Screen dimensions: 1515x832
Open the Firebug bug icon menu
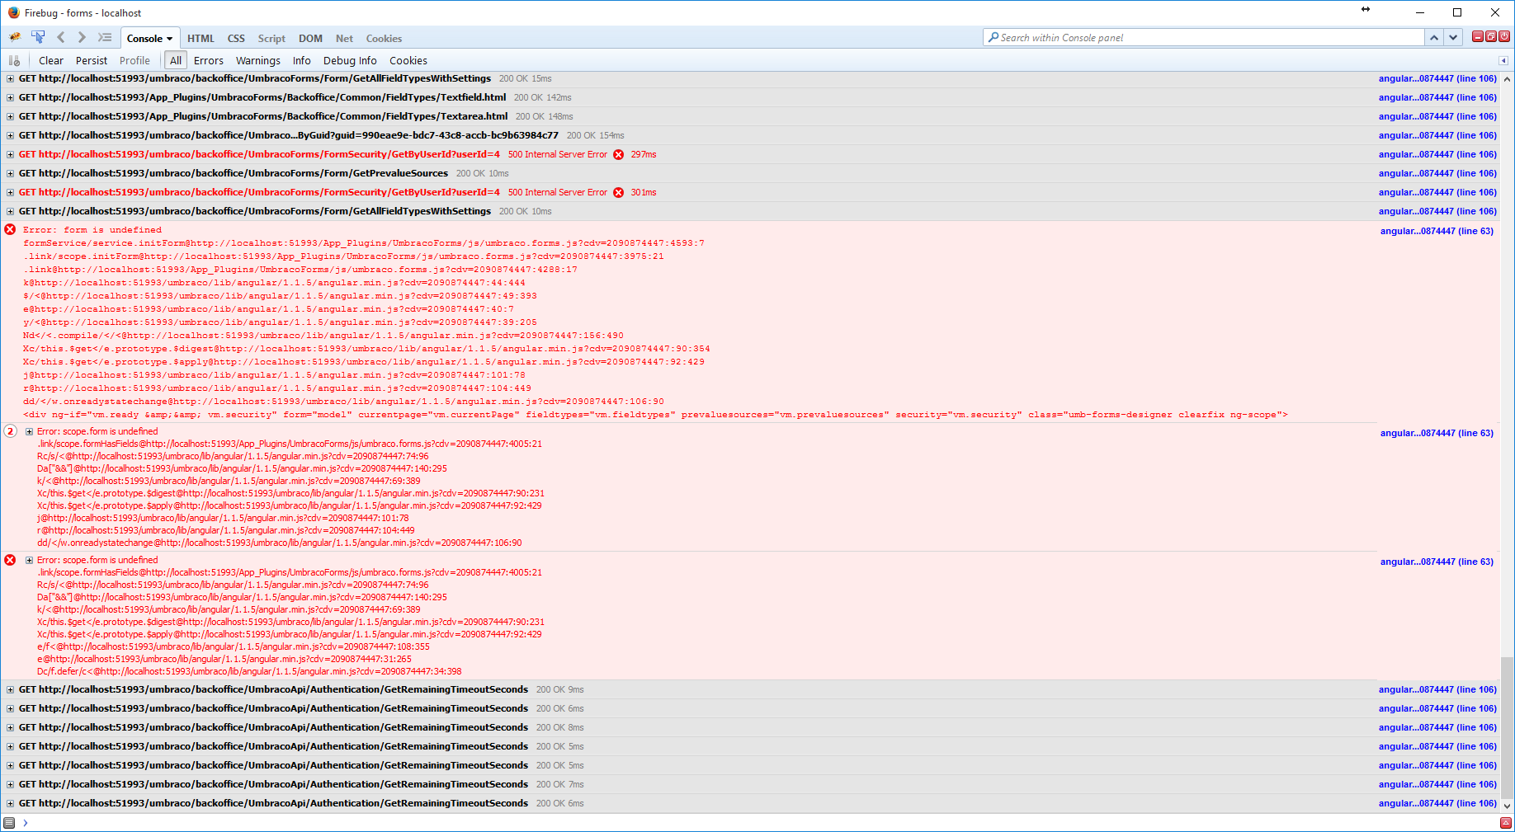coord(15,37)
